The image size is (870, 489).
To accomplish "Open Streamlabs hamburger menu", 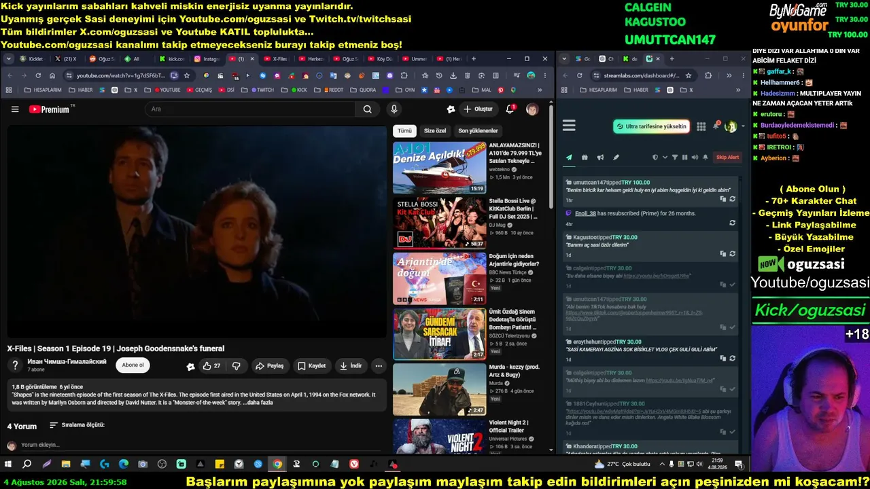I will (x=569, y=126).
